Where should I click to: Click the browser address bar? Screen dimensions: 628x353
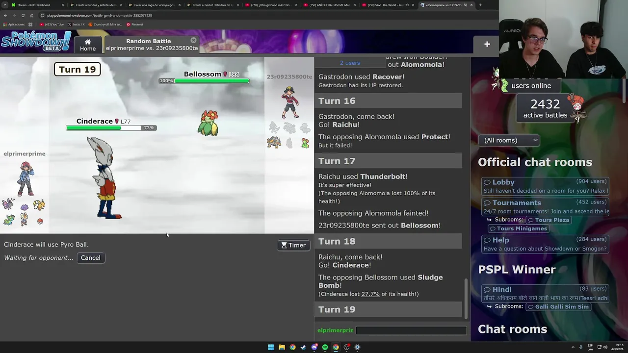[x=265, y=15]
